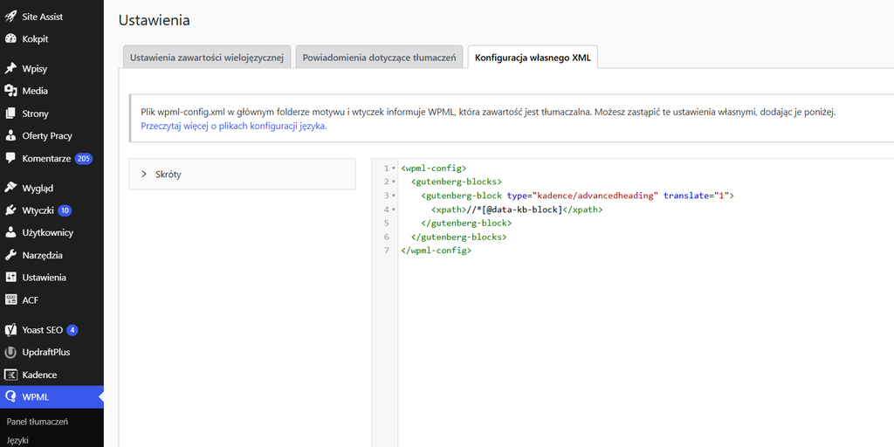Switch to Ustawienia zawartości wielojęzycznej tab
894x447 pixels.
pyautogui.click(x=207, y=57)
